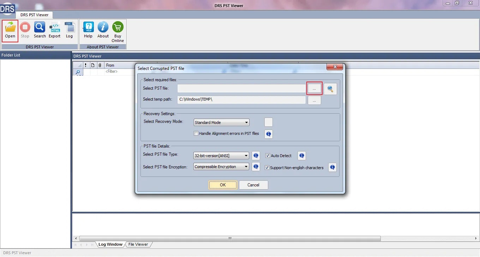Click info icon next to Auto Detect

click(x=302, y=156)
